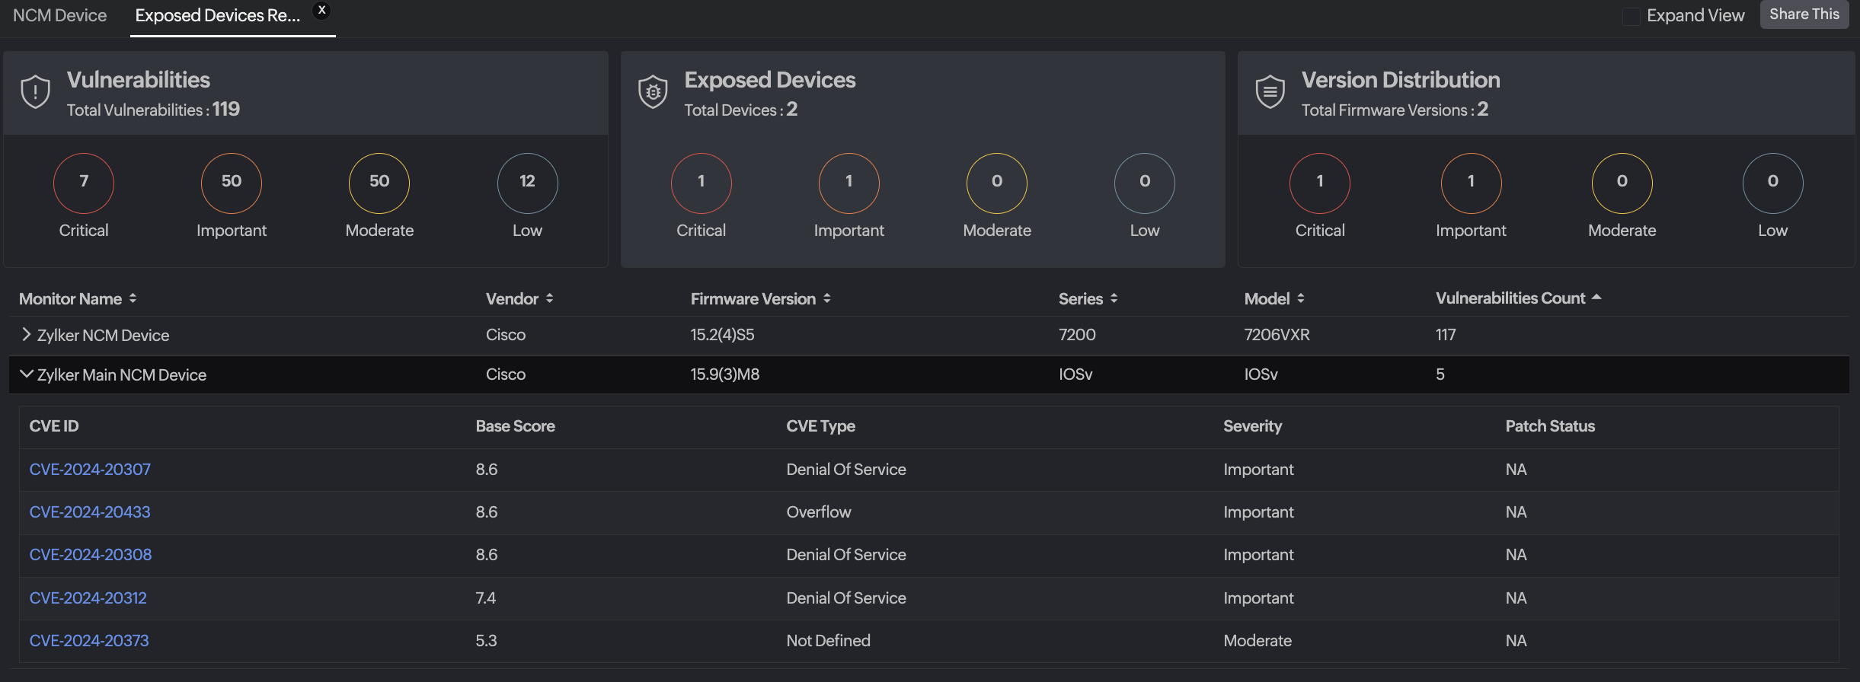Open CVE-2024-20307 link

pos(90,470)
